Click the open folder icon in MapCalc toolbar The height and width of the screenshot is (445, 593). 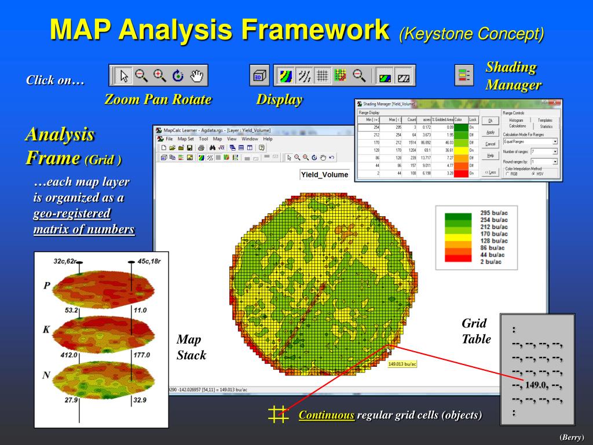point(173,148)
